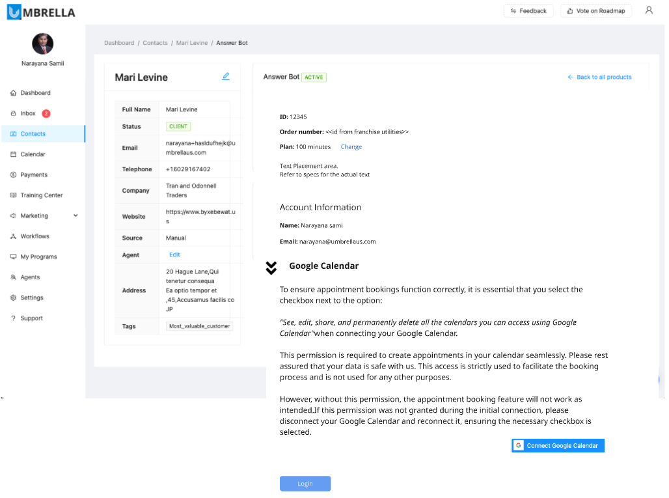Click the Support question mark icon
Screen dimensions: 669x498
[x=14, y=318]
